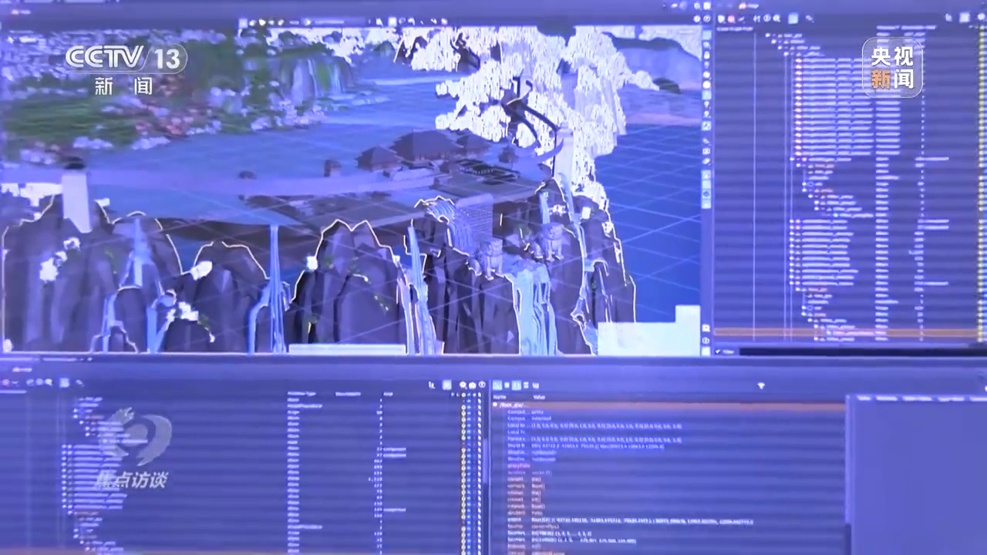This screenshot has height=555, width=987.
Task: Expand the top-level node in the scene graph tree
Action: click(x=768, y=36)
